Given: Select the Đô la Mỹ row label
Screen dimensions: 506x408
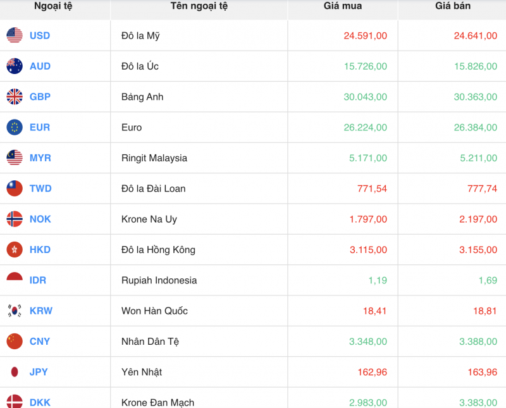Looking at the screenshot, I should [x=140, y=35].
